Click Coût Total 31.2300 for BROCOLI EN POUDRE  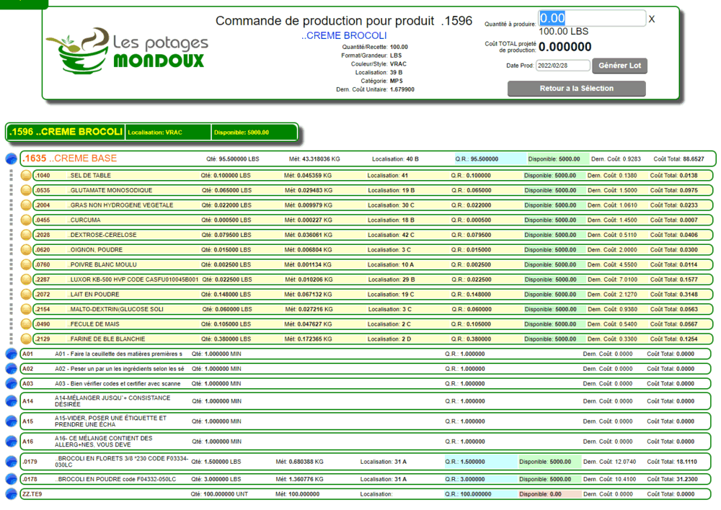672,479
